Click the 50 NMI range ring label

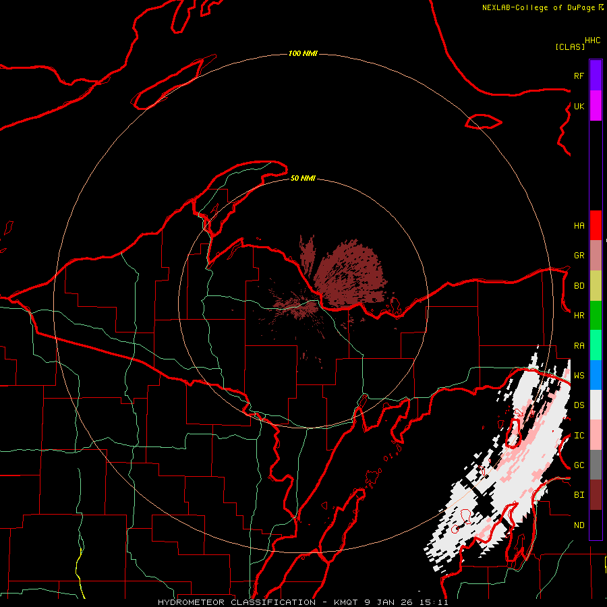[x=303, y=178]
